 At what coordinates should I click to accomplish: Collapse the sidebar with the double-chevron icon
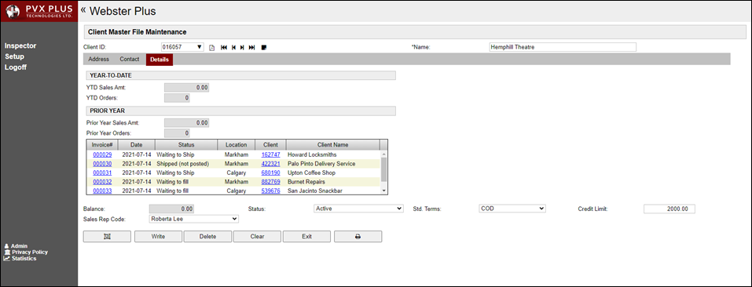pos(83,10)
